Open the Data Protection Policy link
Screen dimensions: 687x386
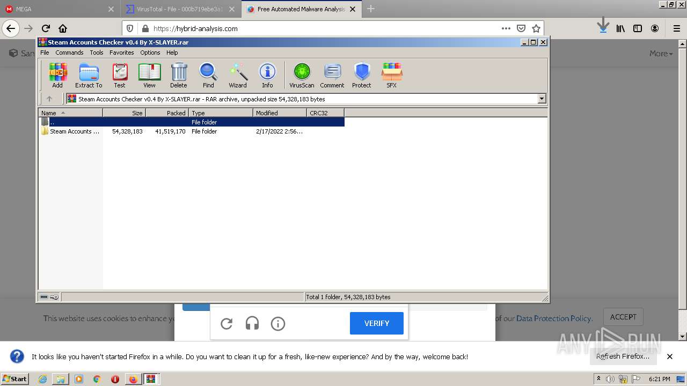[x=553, y=318]
